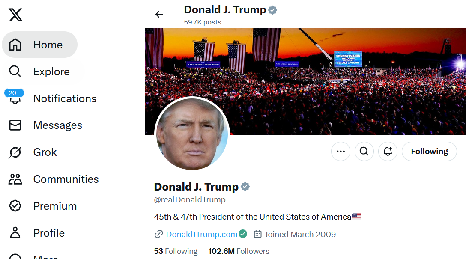The height and width of the screenshot is (259, 472).
Task: Toggle the Following button
Action: tap(429, 152)
